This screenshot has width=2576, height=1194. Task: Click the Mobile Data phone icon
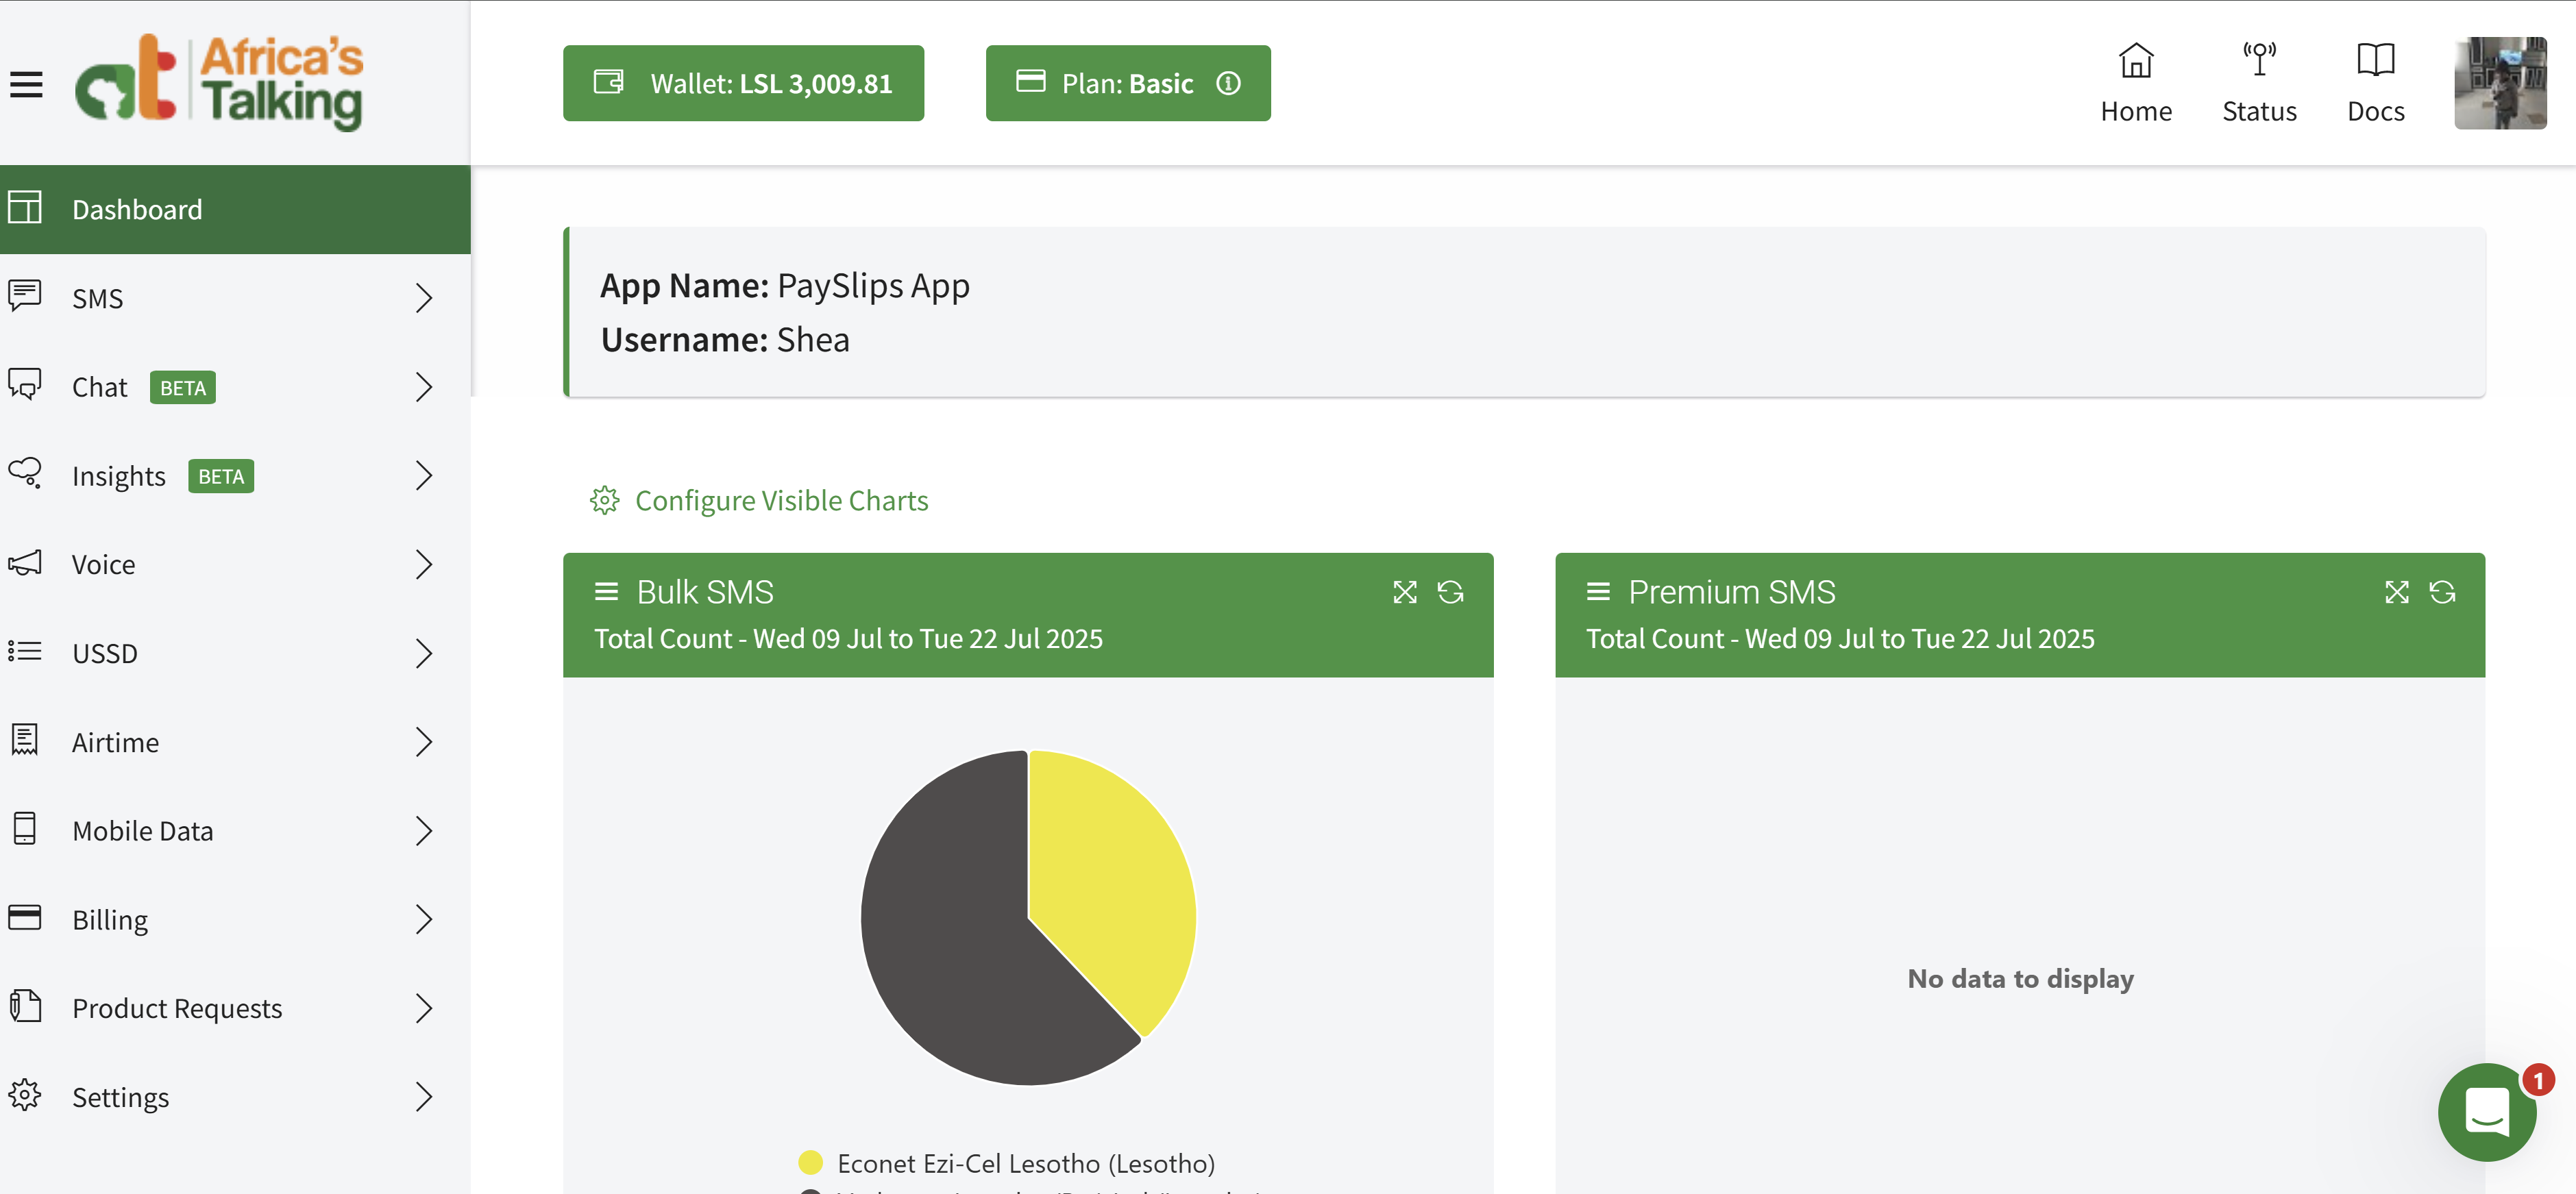click(x=25, y=829)
